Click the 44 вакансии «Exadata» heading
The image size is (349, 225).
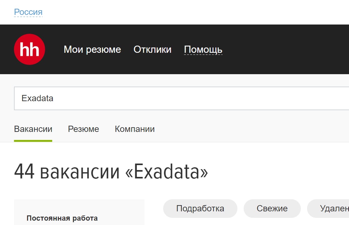pyautogui.click(x=111, y=171)
